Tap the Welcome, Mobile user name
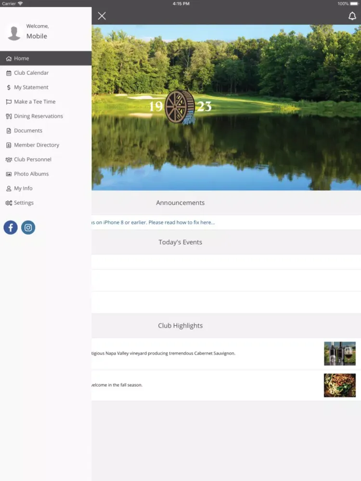The width and height of the screenshot is (361, 481). coord(37,32)
